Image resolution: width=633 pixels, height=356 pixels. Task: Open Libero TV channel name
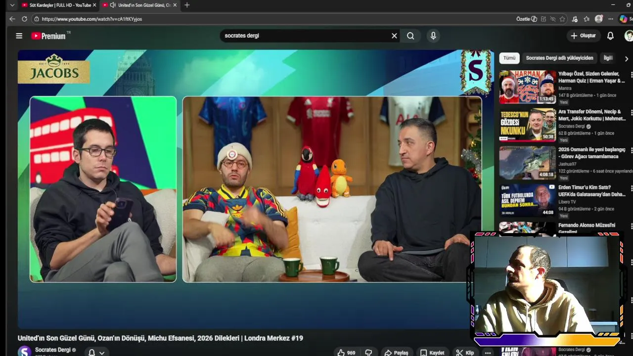click(567, 202)
